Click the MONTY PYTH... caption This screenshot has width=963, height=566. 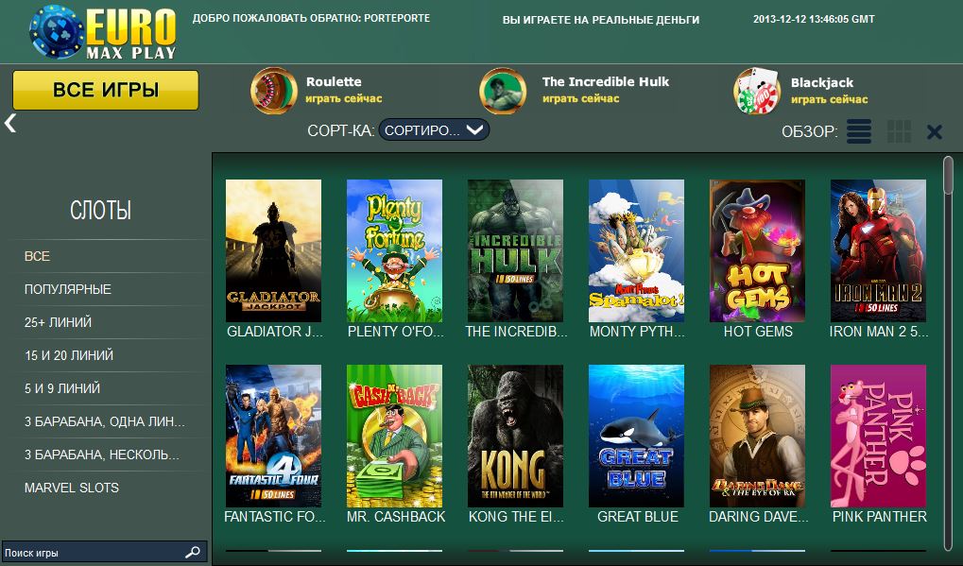click(x=637, y=332)
